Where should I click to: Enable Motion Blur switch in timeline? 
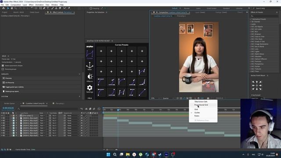(94, 109)
